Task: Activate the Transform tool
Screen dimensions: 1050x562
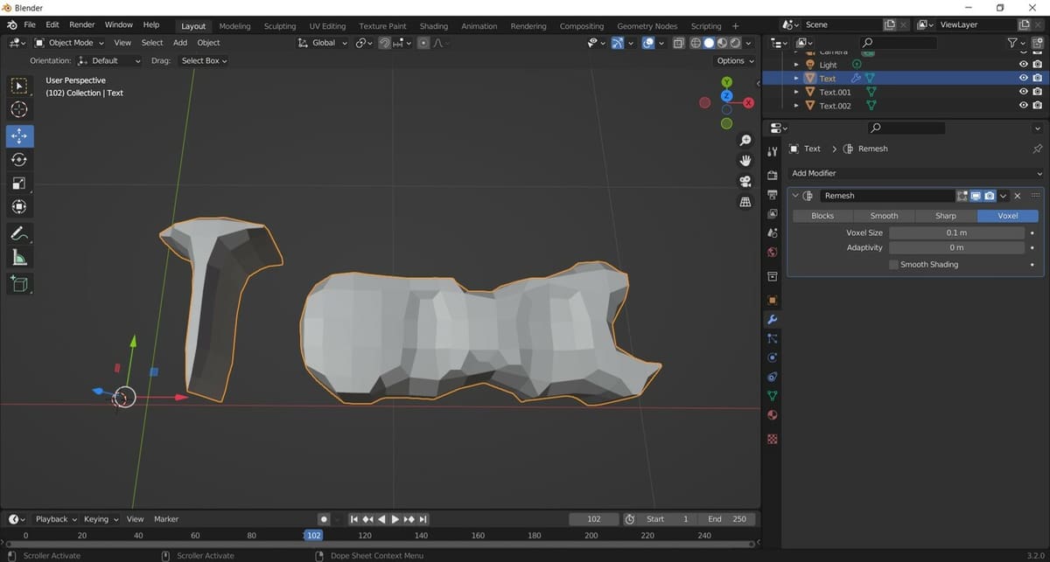Action: pyautogui.click(x=19, y=207)
